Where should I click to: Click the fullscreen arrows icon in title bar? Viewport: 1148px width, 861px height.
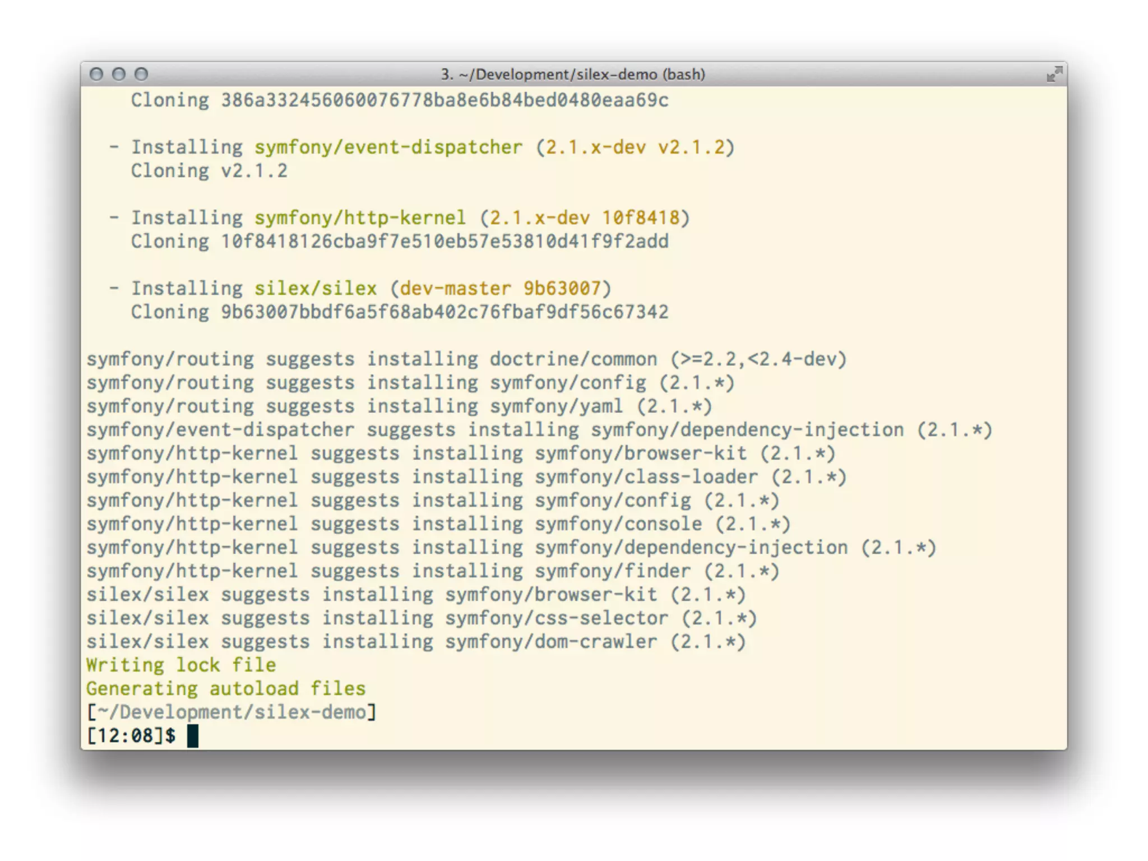pyautogui.click(x=1054, y=74)
